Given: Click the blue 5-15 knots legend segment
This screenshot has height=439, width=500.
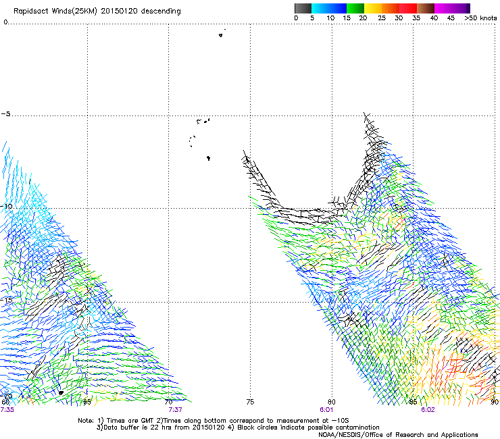Looking at the screenshot, I should point(329,8).
